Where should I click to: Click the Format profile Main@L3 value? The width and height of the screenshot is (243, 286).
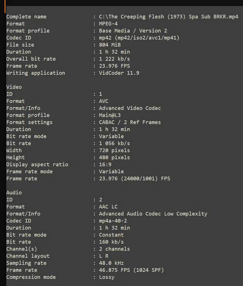click(x=110, y=115)
